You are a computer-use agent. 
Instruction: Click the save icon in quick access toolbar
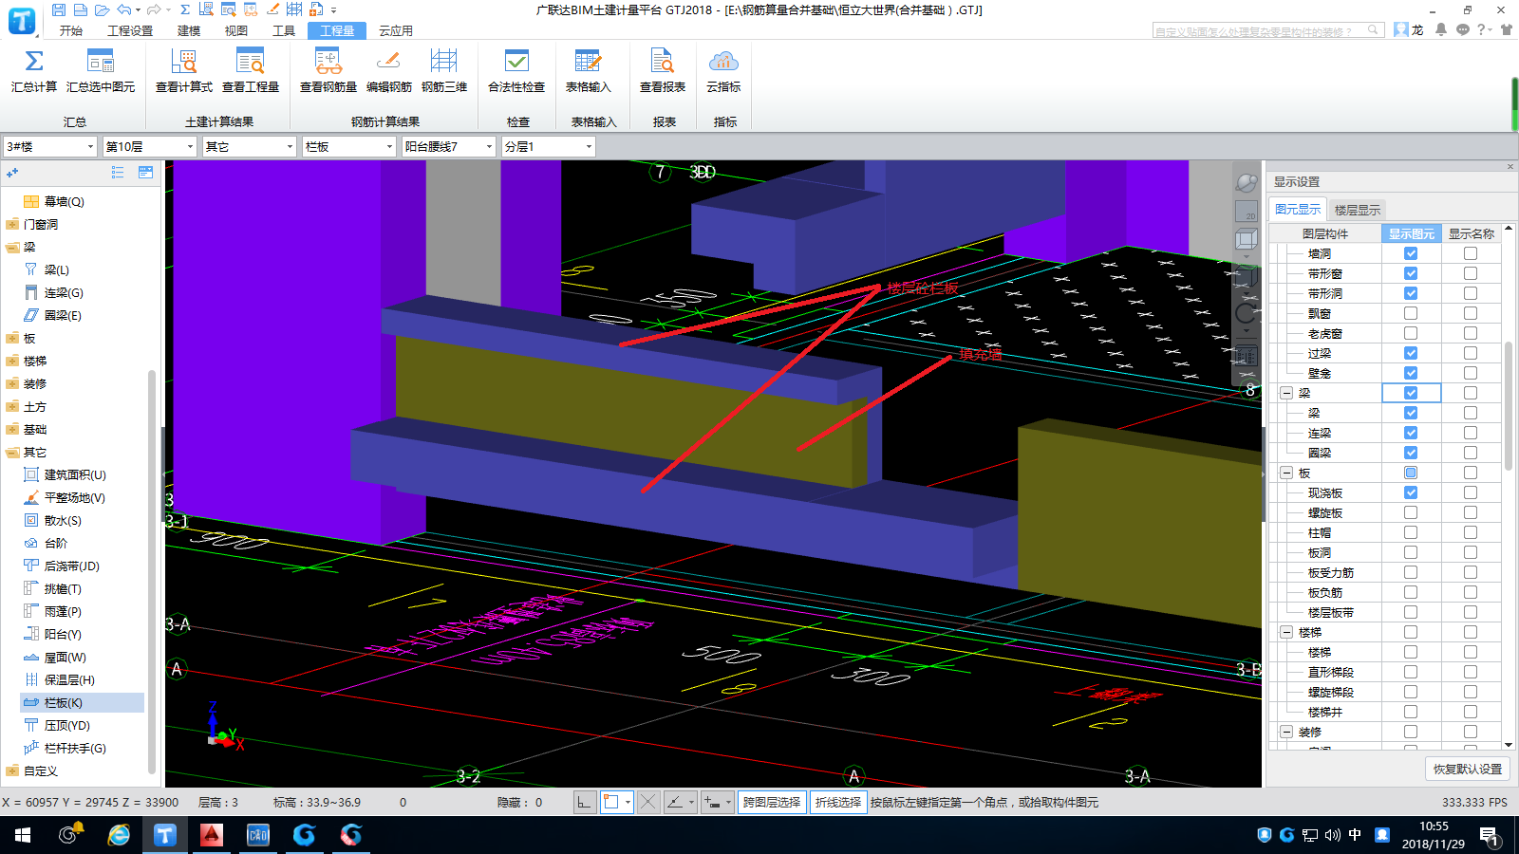[x=59, y=9]
